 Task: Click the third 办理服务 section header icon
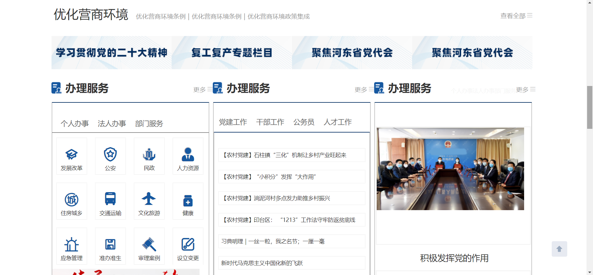point(379,88)
